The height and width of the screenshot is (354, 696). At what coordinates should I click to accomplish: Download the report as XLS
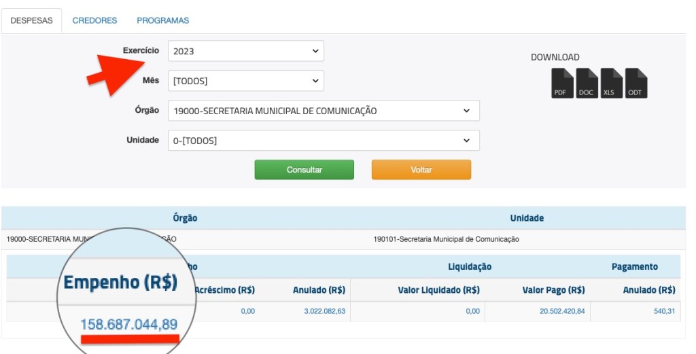611,83
